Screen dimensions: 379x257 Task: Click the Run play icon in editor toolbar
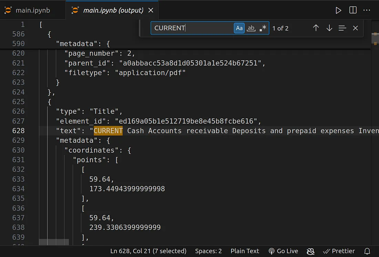pos(338,10)
